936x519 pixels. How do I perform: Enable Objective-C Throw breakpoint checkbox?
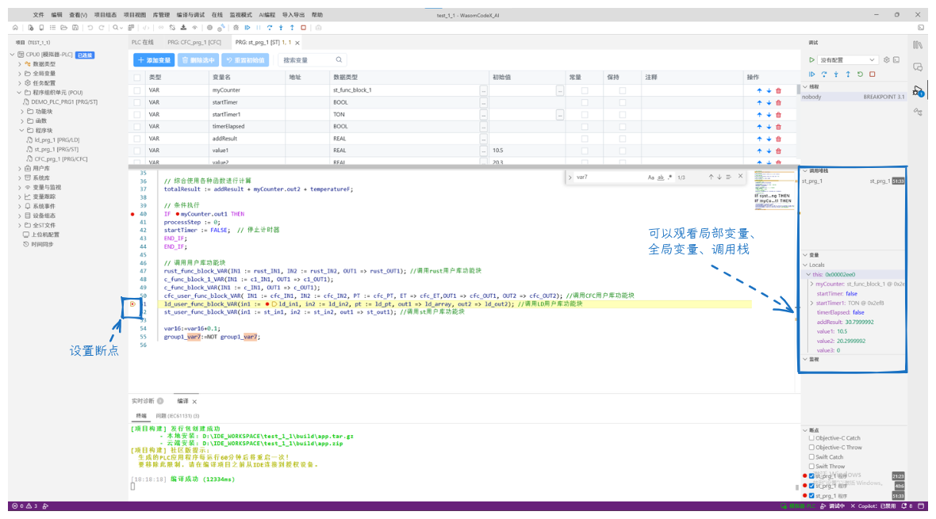(811, 448)
